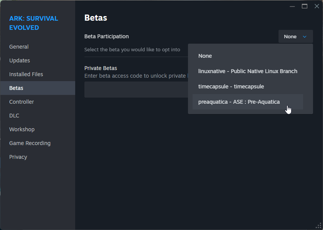Close the properties window
This screenshot has width=323, height=230.
(x=317, y=6)
